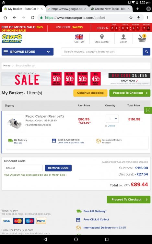Click the top Proceed To Checkout button

130,93
